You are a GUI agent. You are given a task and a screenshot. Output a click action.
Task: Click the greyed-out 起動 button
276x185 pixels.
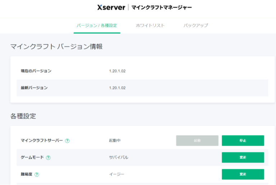click(197, 141)
